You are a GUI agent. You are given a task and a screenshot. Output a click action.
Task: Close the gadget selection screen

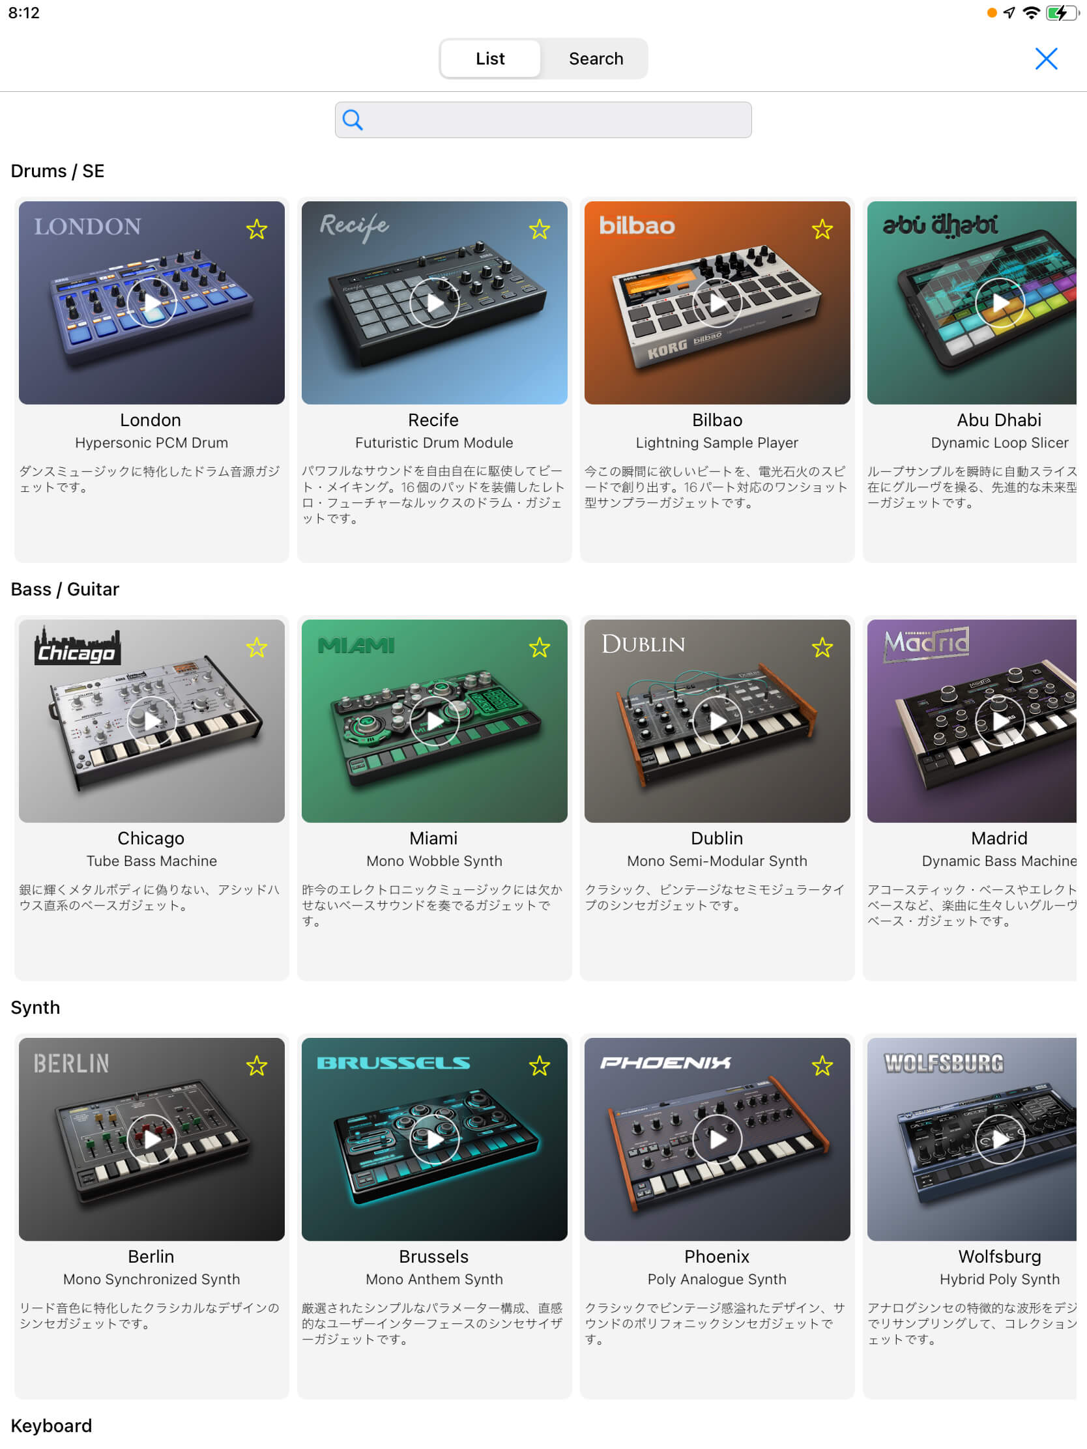point(1047,59)
